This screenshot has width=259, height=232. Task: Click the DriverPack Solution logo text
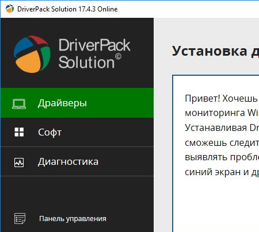click(x=94, y=53)
